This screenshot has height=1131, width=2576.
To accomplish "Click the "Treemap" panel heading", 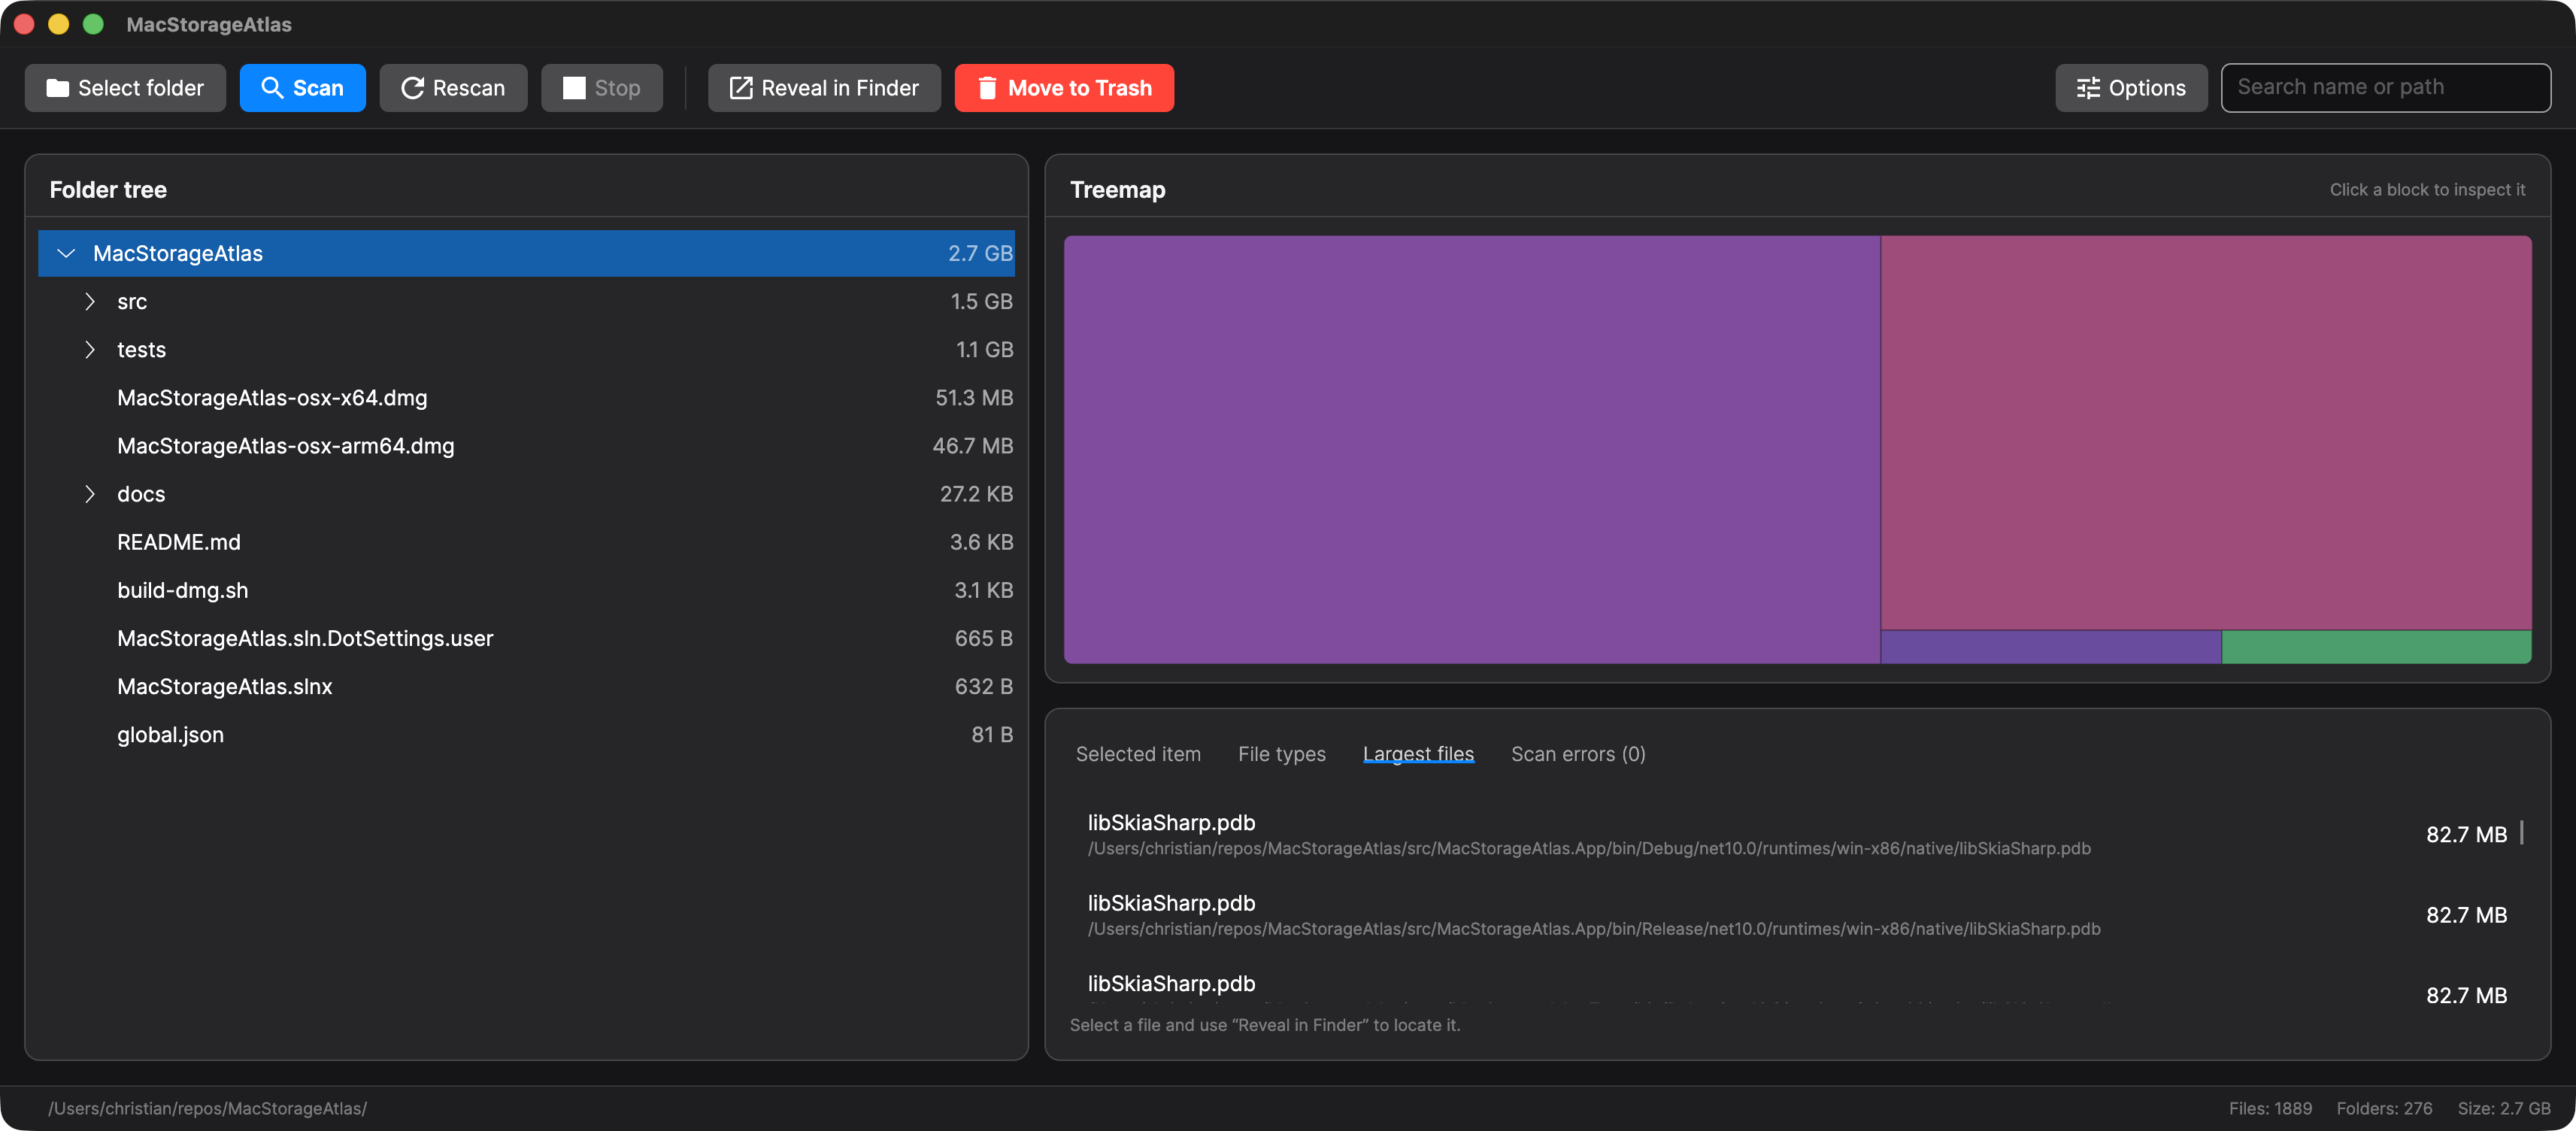I will click(1117, 190).
